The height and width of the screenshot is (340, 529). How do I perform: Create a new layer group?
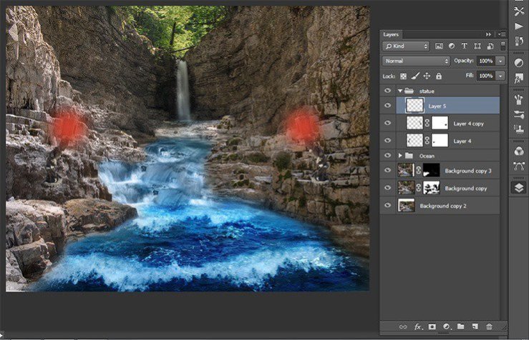point(461,326)
